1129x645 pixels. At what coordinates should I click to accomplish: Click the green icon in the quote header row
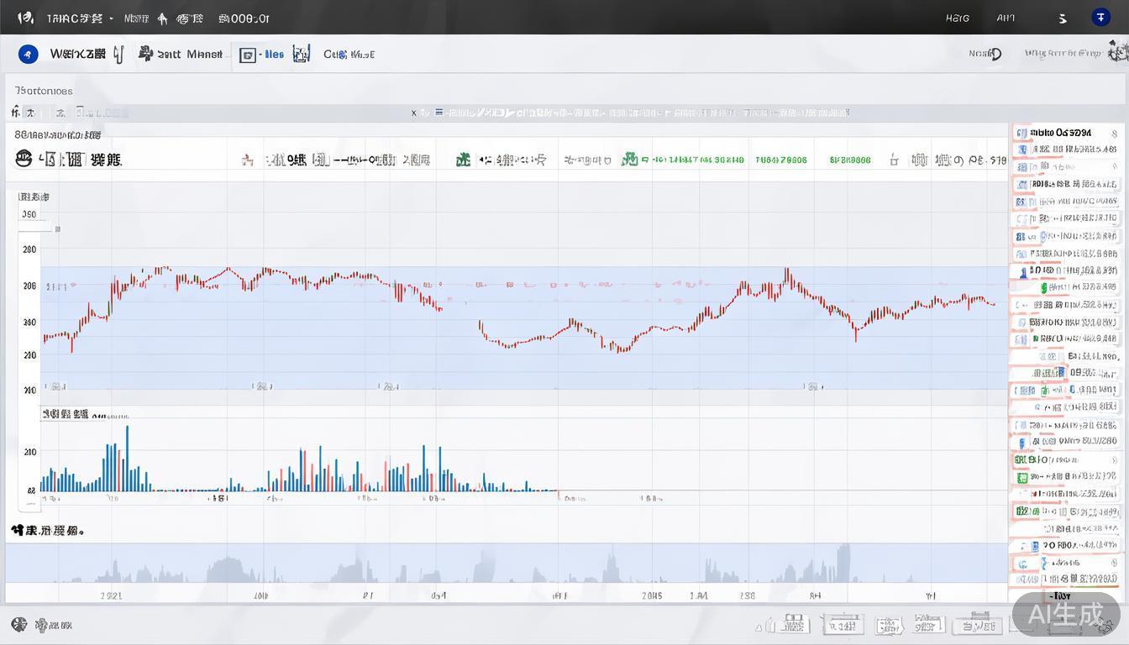coord(463,160)
